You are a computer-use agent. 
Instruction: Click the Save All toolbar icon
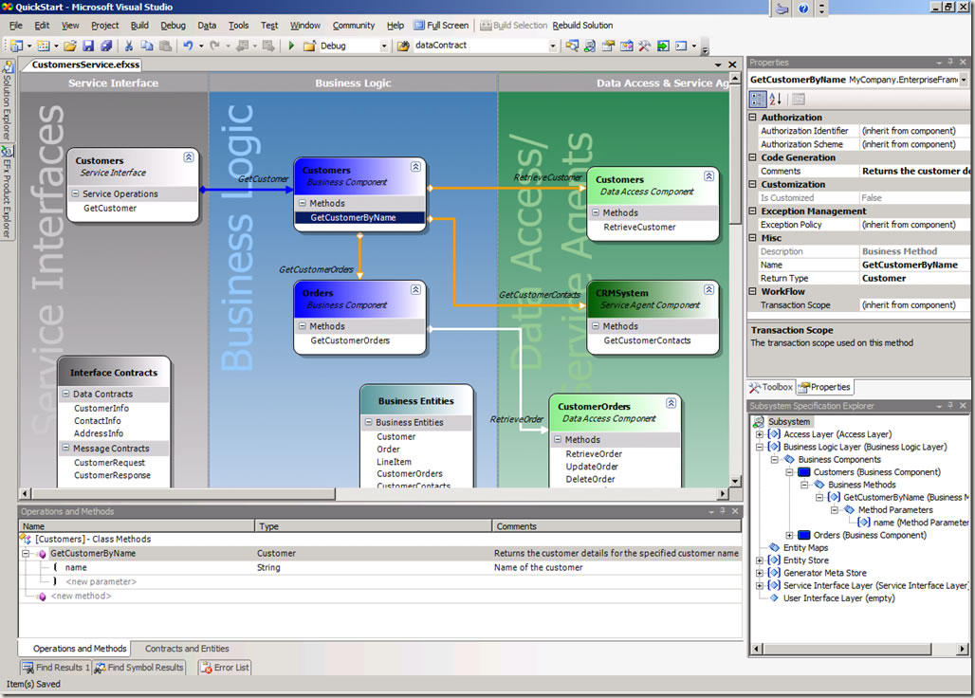pyautogui.click(x=106, y=46)
